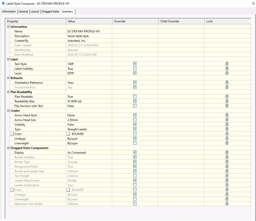Lock the Plan Readable property
This screenshot has width=256, height=221.
[x=227, y=96]
